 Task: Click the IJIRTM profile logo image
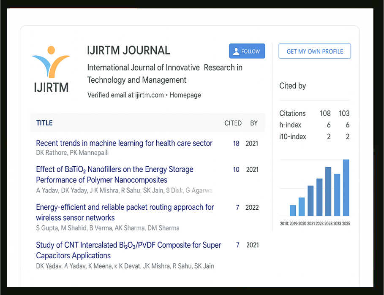pyautogui.click(x=51, y=68)
